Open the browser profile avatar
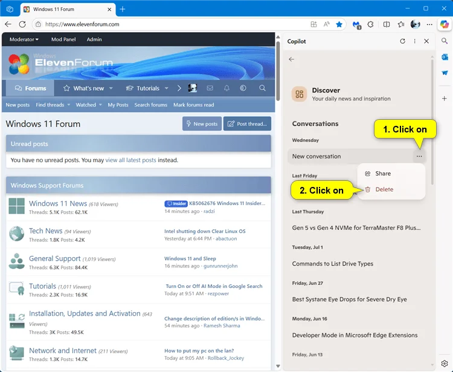Viewport: 453px width, 372px height. [415, 24]
